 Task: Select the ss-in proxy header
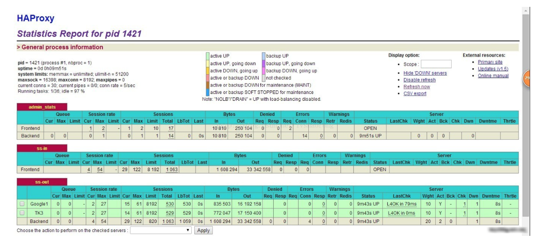42,148
